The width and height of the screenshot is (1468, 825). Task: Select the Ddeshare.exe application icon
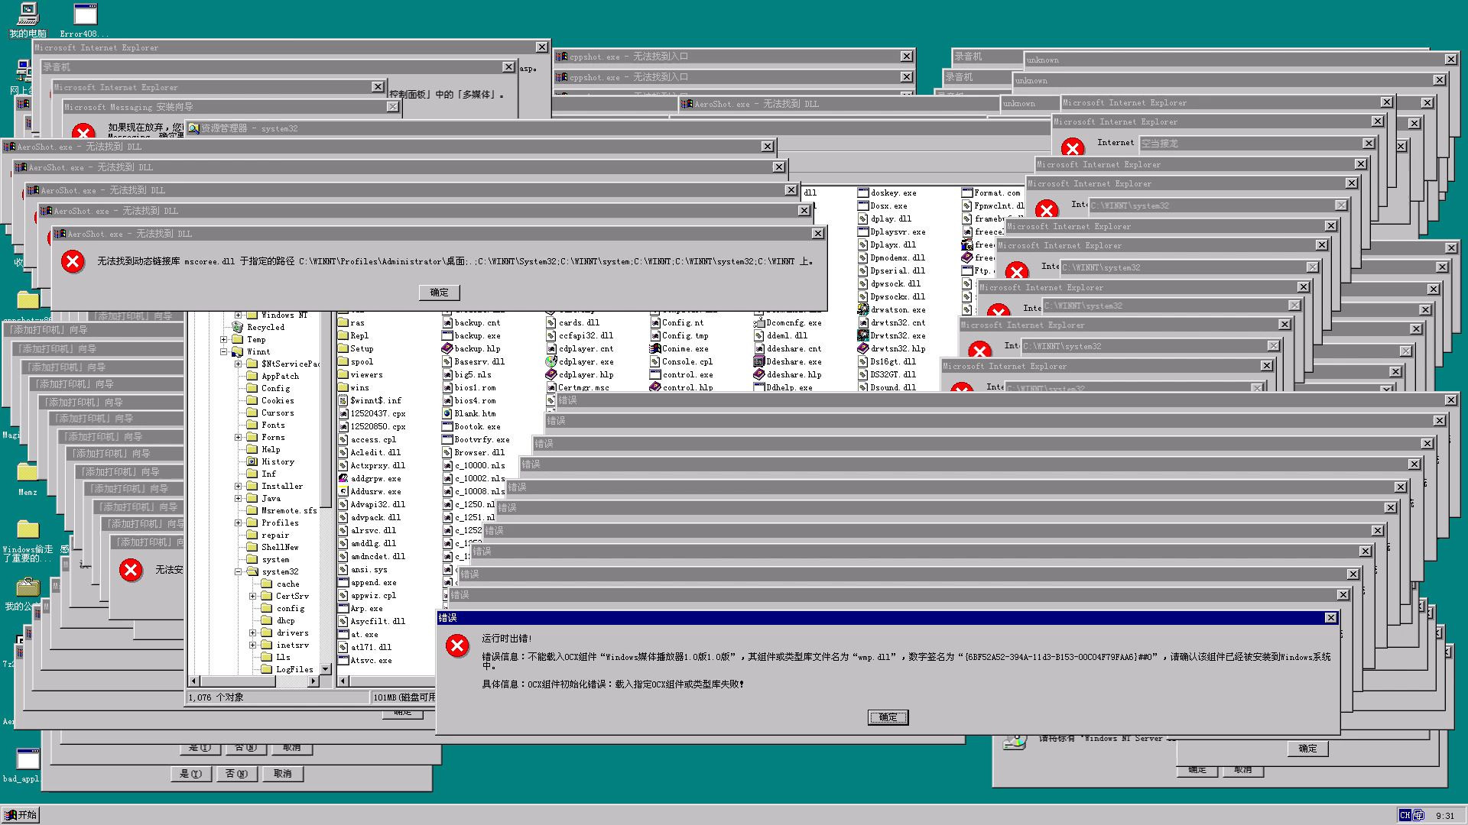point(759,362)
